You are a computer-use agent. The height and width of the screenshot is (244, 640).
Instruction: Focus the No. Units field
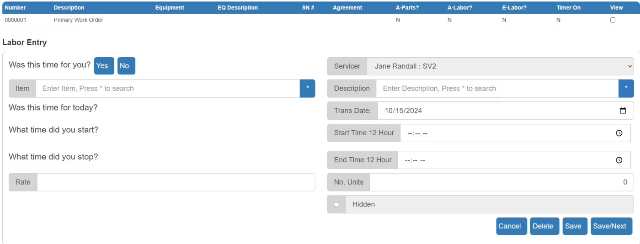coord(501,182)
